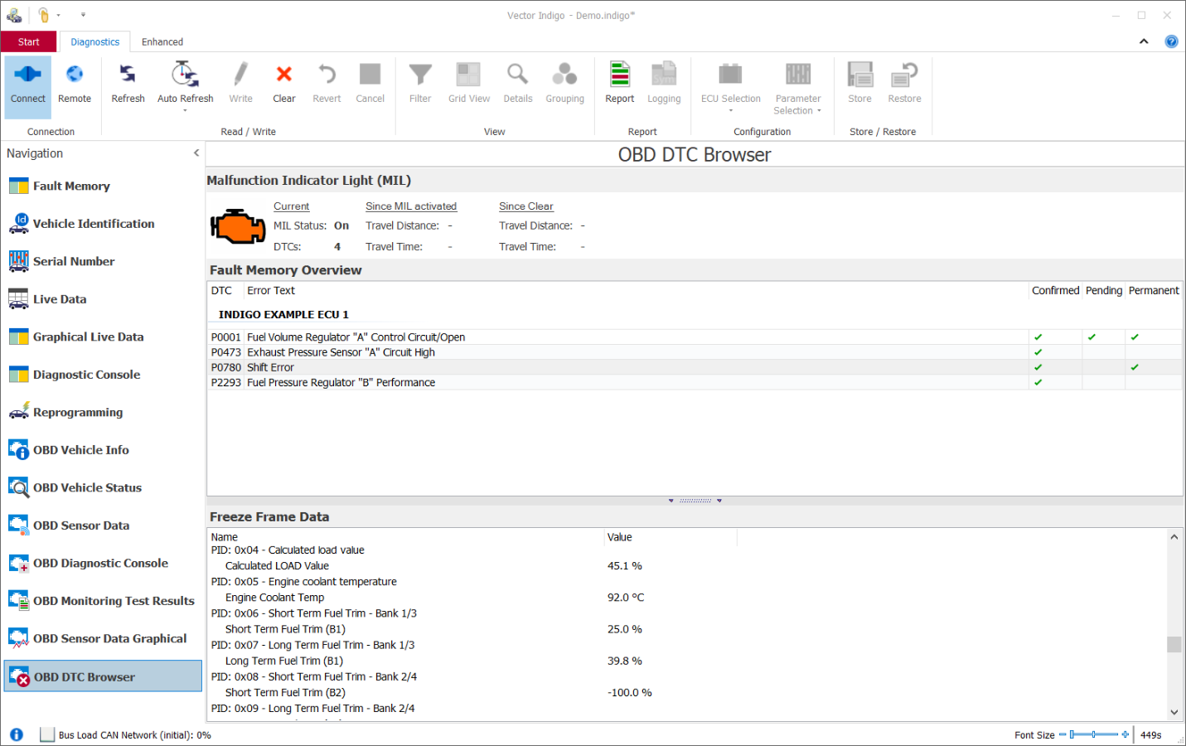Open Fault Memory in navigation
This screenshot has width=1186, height=746.
103,186
